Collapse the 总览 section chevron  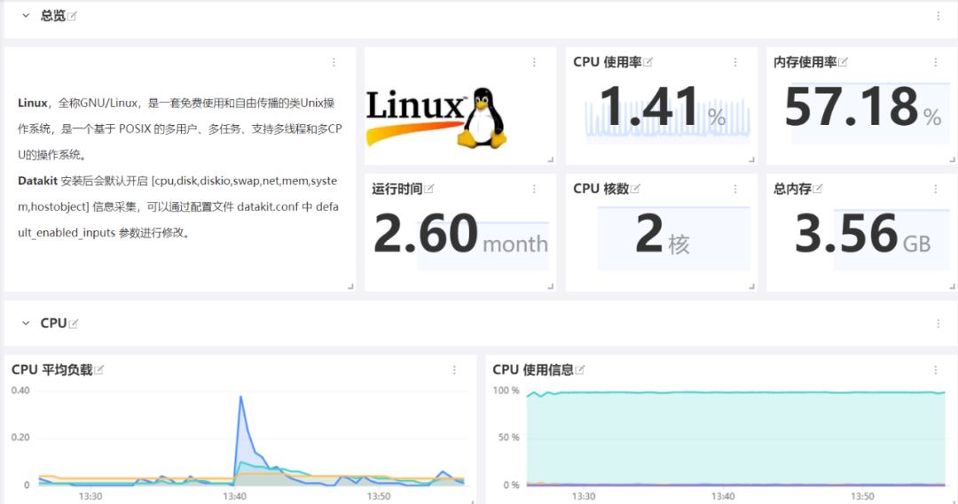26,16
